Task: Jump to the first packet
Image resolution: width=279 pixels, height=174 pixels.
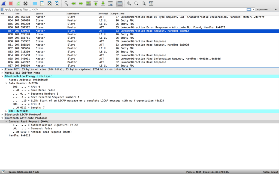Action: tap(96, 3)
